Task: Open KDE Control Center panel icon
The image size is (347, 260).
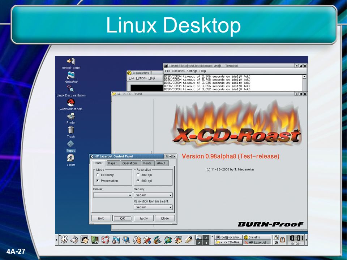Action: point(95,240)
